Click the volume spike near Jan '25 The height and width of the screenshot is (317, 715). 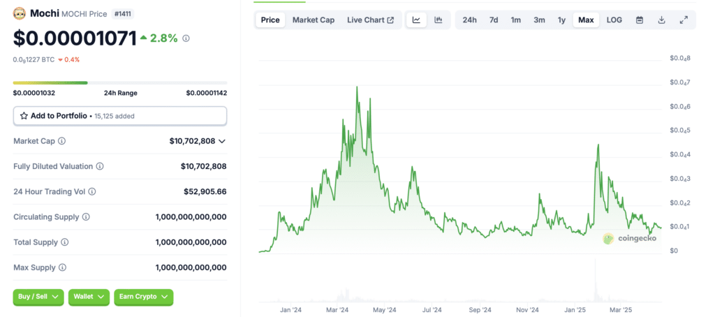(x=595, y=280)
